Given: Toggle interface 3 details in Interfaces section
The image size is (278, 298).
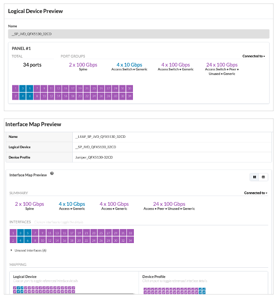Looking at the screenshot, I should click(x=21, y=233).
